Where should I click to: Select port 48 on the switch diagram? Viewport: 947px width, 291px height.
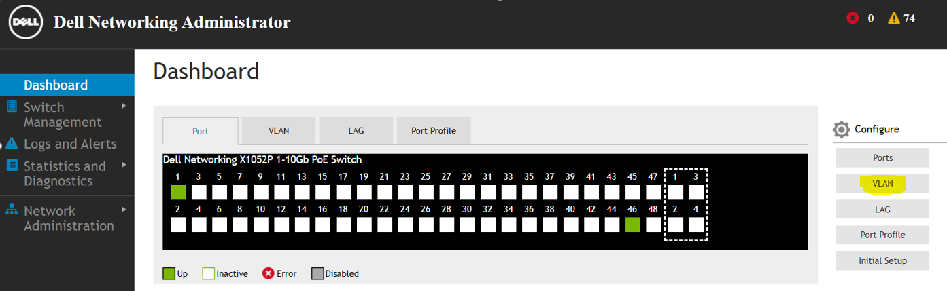coord(653,225)
